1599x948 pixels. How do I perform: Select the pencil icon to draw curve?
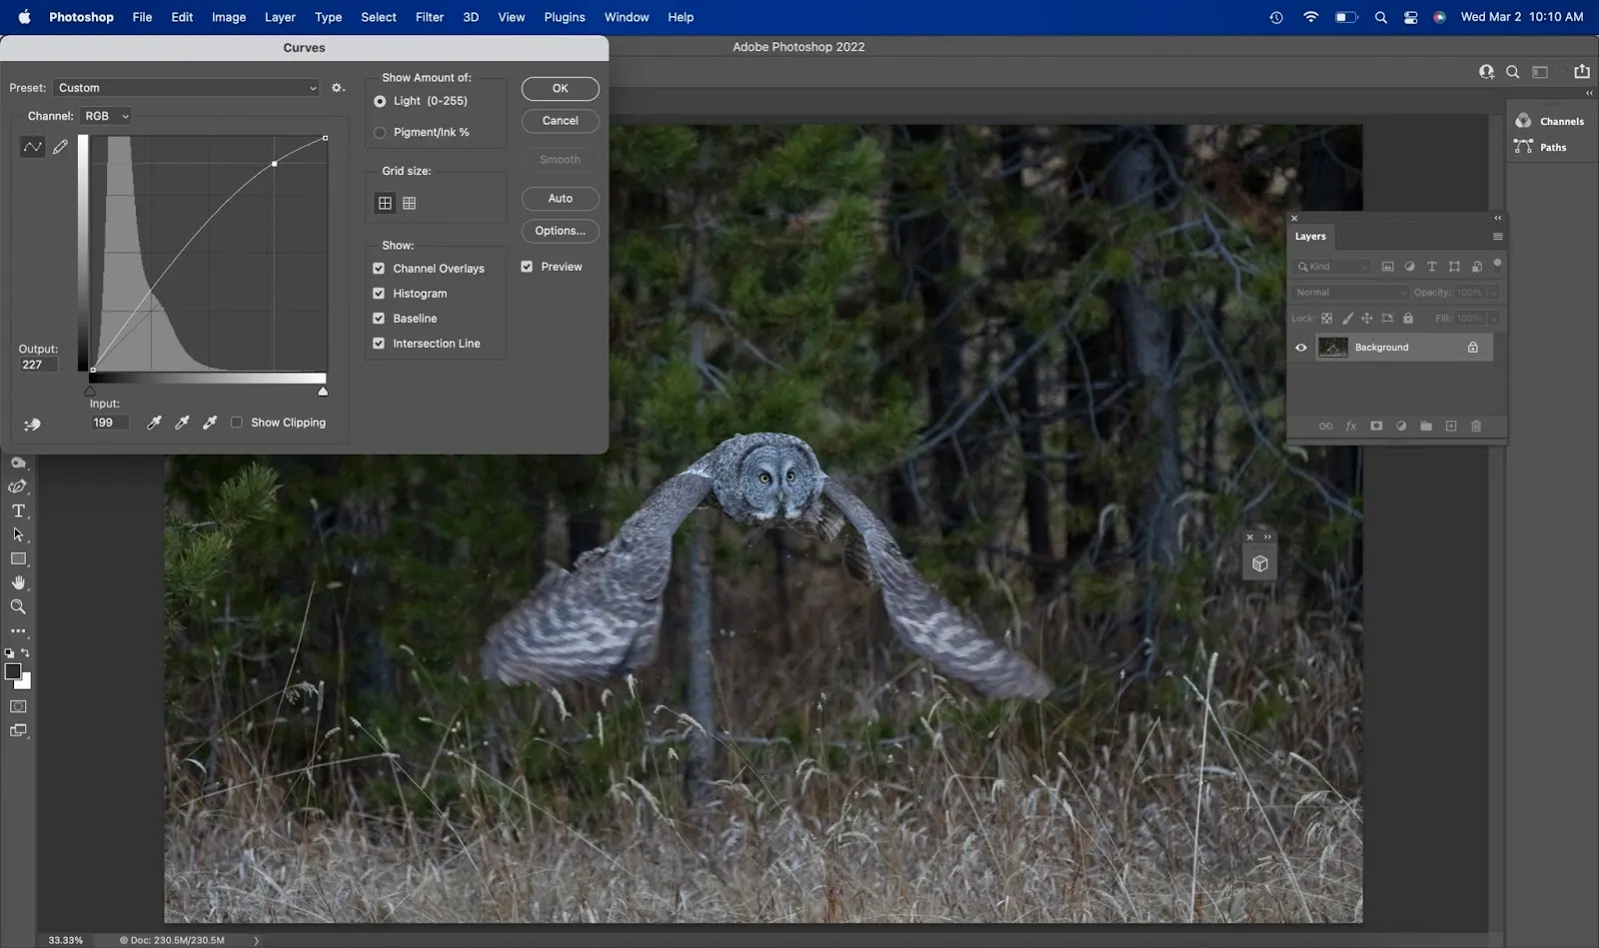[60, 147]
